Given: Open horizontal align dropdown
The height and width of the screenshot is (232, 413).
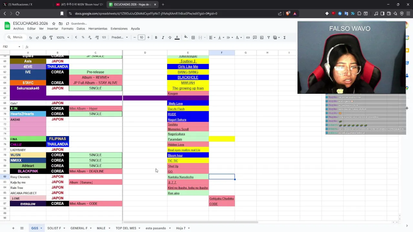Looking at the screenshot, I should 212,37.
